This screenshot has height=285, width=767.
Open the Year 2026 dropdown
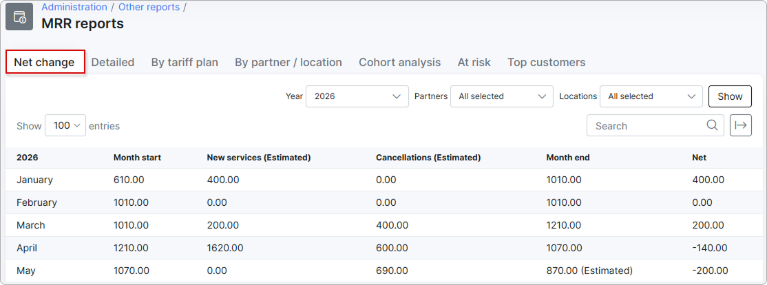point(357,96)
